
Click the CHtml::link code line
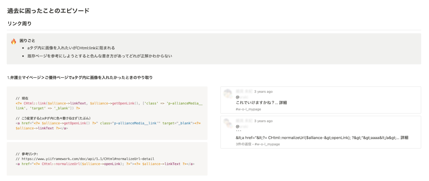(109, 105)
